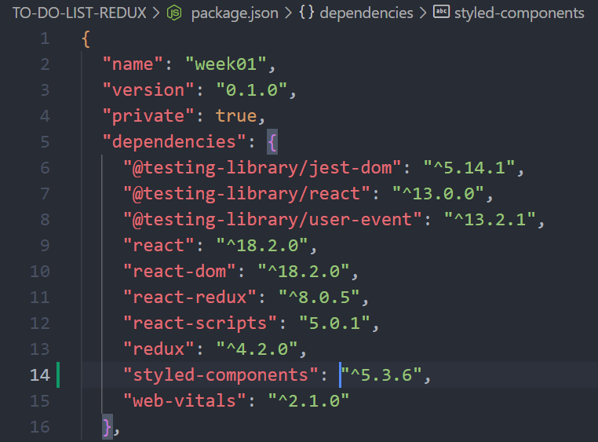The width and height of the screenshot is (598, 442).
Task: Click the "redux" key on line 13
Action: [159, 349]
